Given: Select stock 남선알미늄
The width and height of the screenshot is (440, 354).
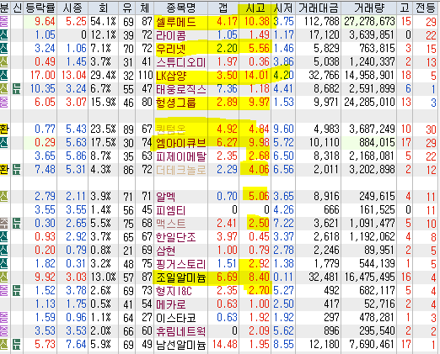Looking at the screenshot, I should pos(181,345).
